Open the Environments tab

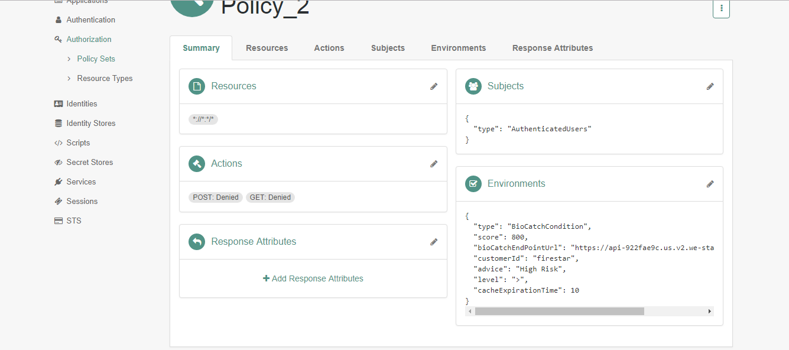pos(458,48)
